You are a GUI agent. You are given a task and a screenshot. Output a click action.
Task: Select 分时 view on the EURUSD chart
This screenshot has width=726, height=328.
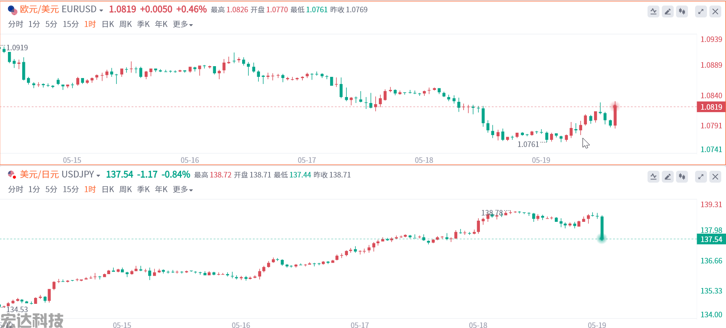15,25
